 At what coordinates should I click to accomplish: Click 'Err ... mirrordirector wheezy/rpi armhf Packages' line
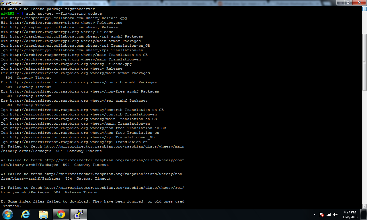pyautogui.click(x=74, y=101)
